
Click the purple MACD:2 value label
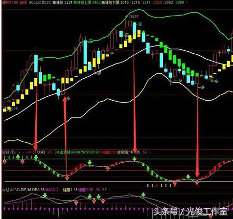52,190
